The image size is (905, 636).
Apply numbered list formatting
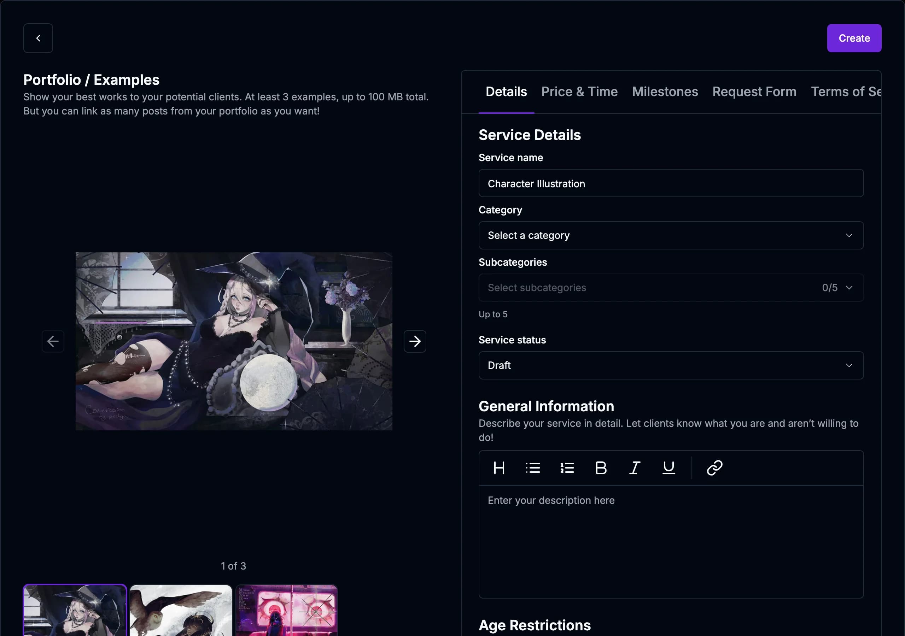567,468
